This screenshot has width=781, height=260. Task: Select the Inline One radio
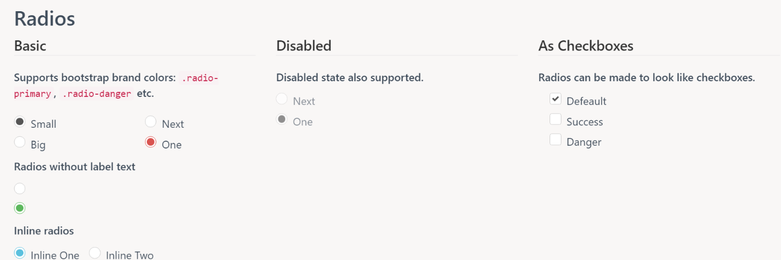[20, 253]
